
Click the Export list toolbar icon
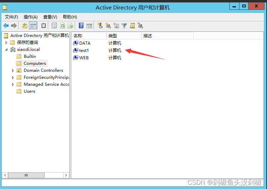tap(71, 26)
